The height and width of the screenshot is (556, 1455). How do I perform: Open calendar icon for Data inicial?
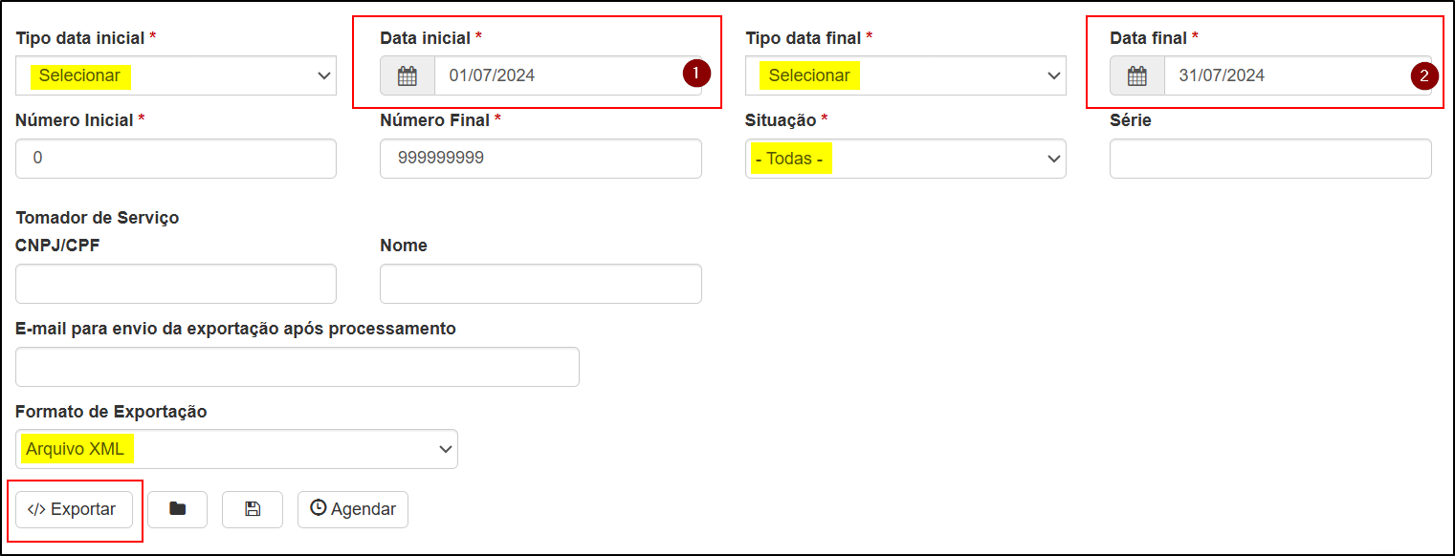(408, 76)
